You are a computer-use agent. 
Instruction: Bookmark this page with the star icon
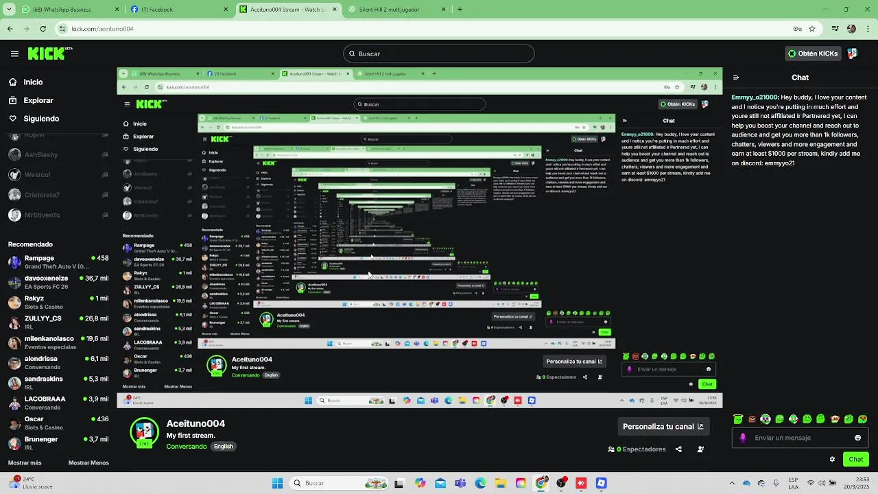tap(812, 29)
